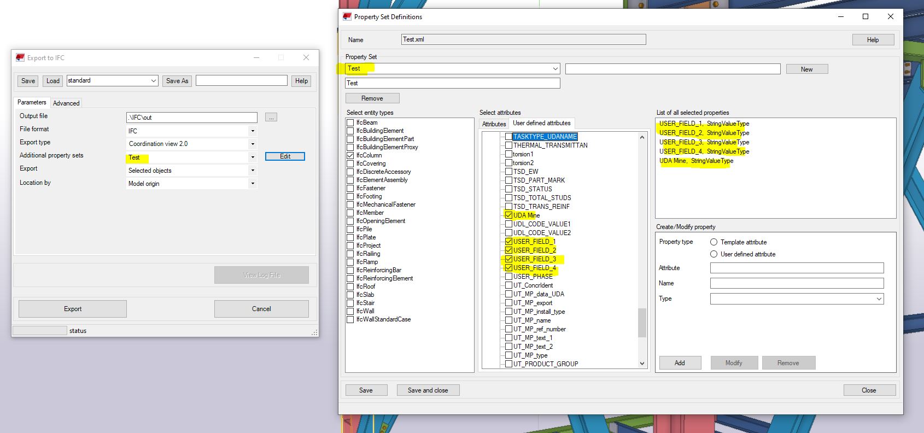Click scroll-up arrow of attribute list
This screenshot has height=433, width=924.
[642, 137]
